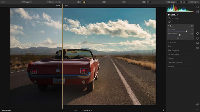The width and height of the screenshot is (200, 112).
Task: Adjust the AI Sky Enhancer slider handle
Action: pyautogui.click(x=180, y=35)
